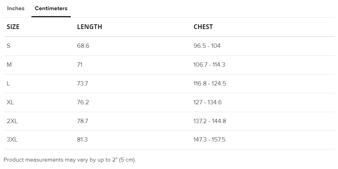Click the 76.2 length value
Screen dimensions: 338x169
[x=83, y=102]
